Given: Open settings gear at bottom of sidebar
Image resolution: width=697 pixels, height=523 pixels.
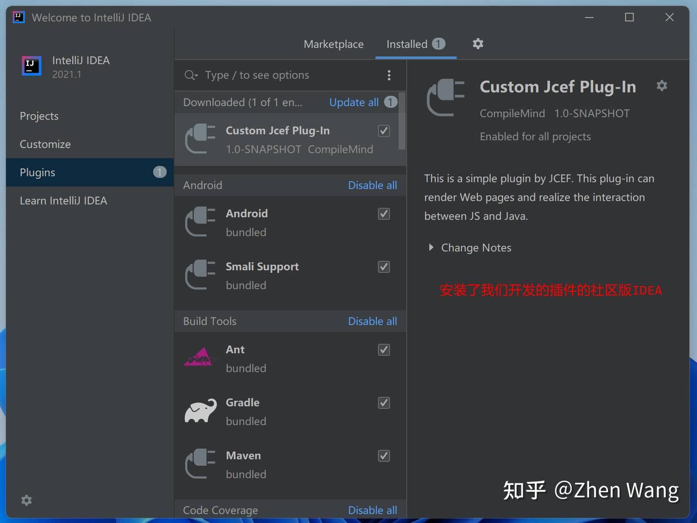Looking at the screenshot, I should pos(27,500).
